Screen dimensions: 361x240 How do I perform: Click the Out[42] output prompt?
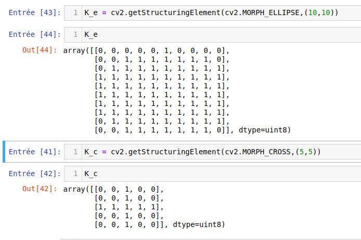(x=40, y=189)
